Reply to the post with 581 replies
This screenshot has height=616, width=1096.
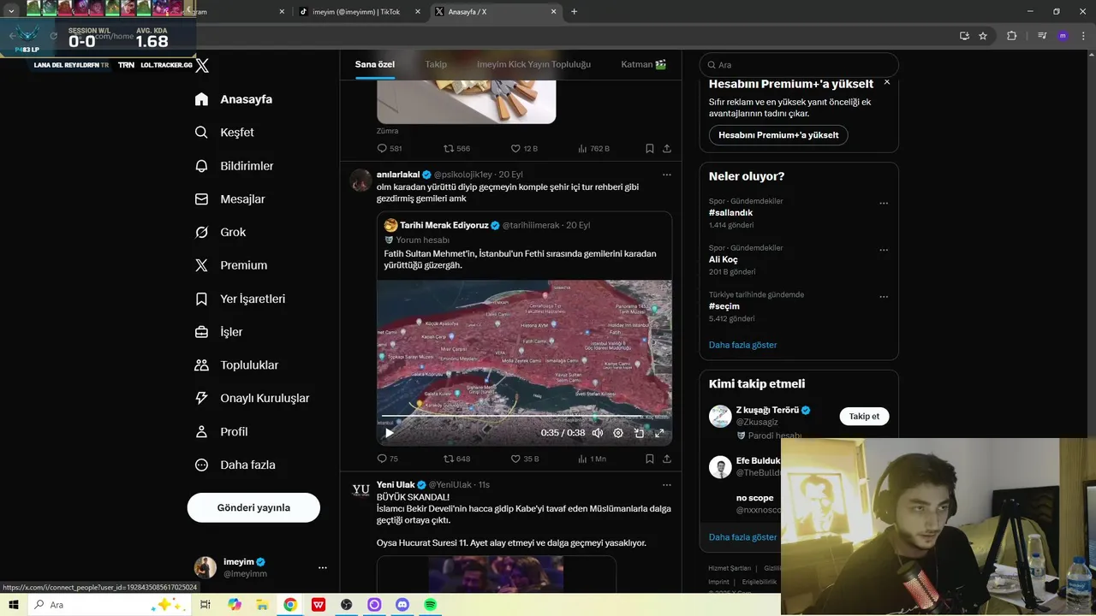[x=390, y=148]
